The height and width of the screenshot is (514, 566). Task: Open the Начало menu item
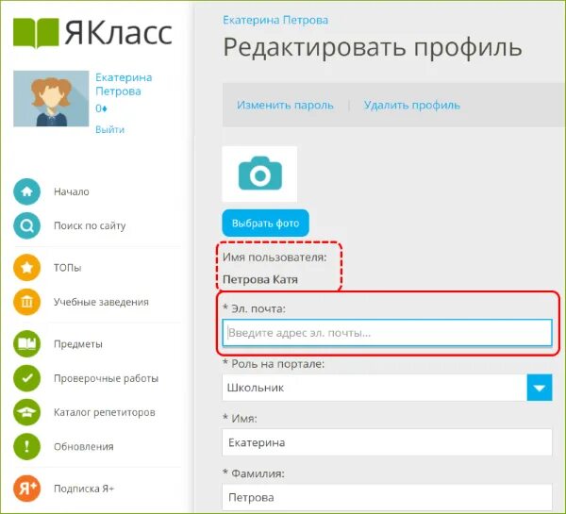[72, 191]
